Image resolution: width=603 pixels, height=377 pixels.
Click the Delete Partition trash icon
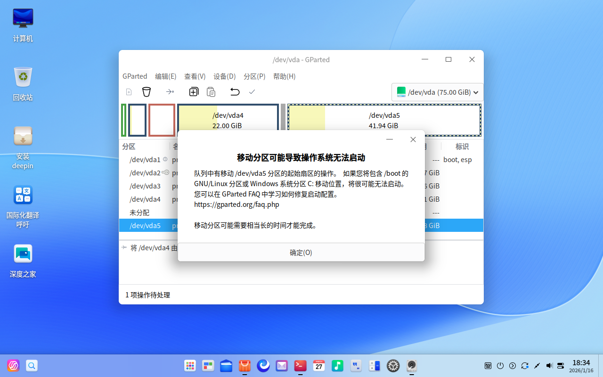147,92
